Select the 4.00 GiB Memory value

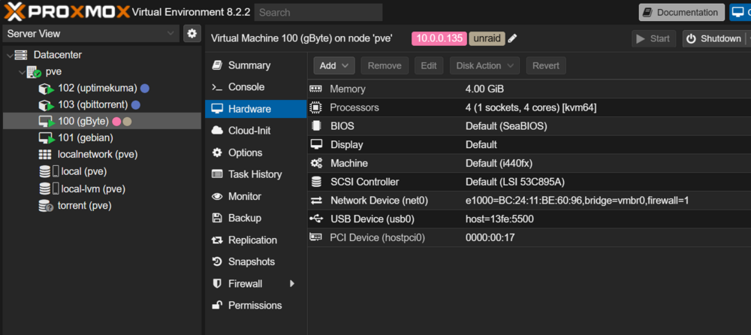pos(484,89)
